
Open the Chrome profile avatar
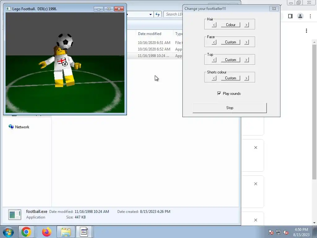point(300,16)
